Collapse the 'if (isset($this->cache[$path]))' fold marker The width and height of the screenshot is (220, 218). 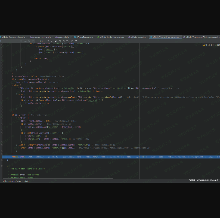coord(2,79)
